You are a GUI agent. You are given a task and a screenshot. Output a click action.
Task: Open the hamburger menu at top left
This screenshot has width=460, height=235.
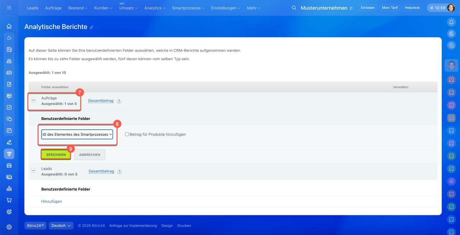[x=9, y=8]
